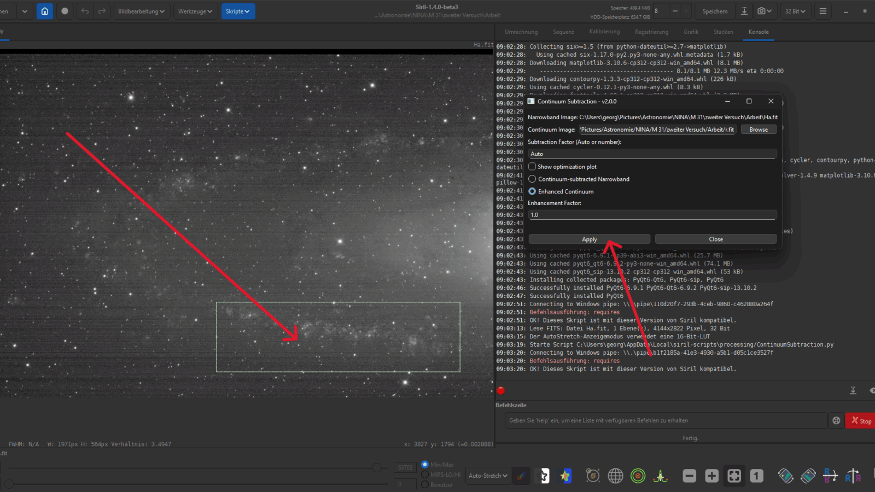Click the save-as download arrow icon
Image resolution: width=875 pixels, height=492 pixels.
(x=744, y=11)
